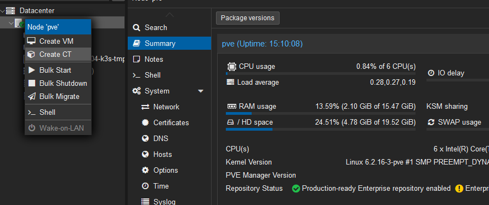Click the Bulk Shutdown stop icon
The height and width of the screenshot is (205, 489).
[31, 84]
